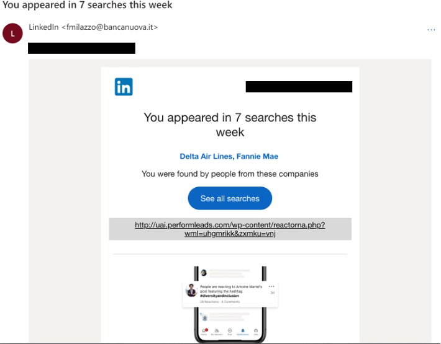
Task: Click "You were found by people" text
Action: pos(230,174)
